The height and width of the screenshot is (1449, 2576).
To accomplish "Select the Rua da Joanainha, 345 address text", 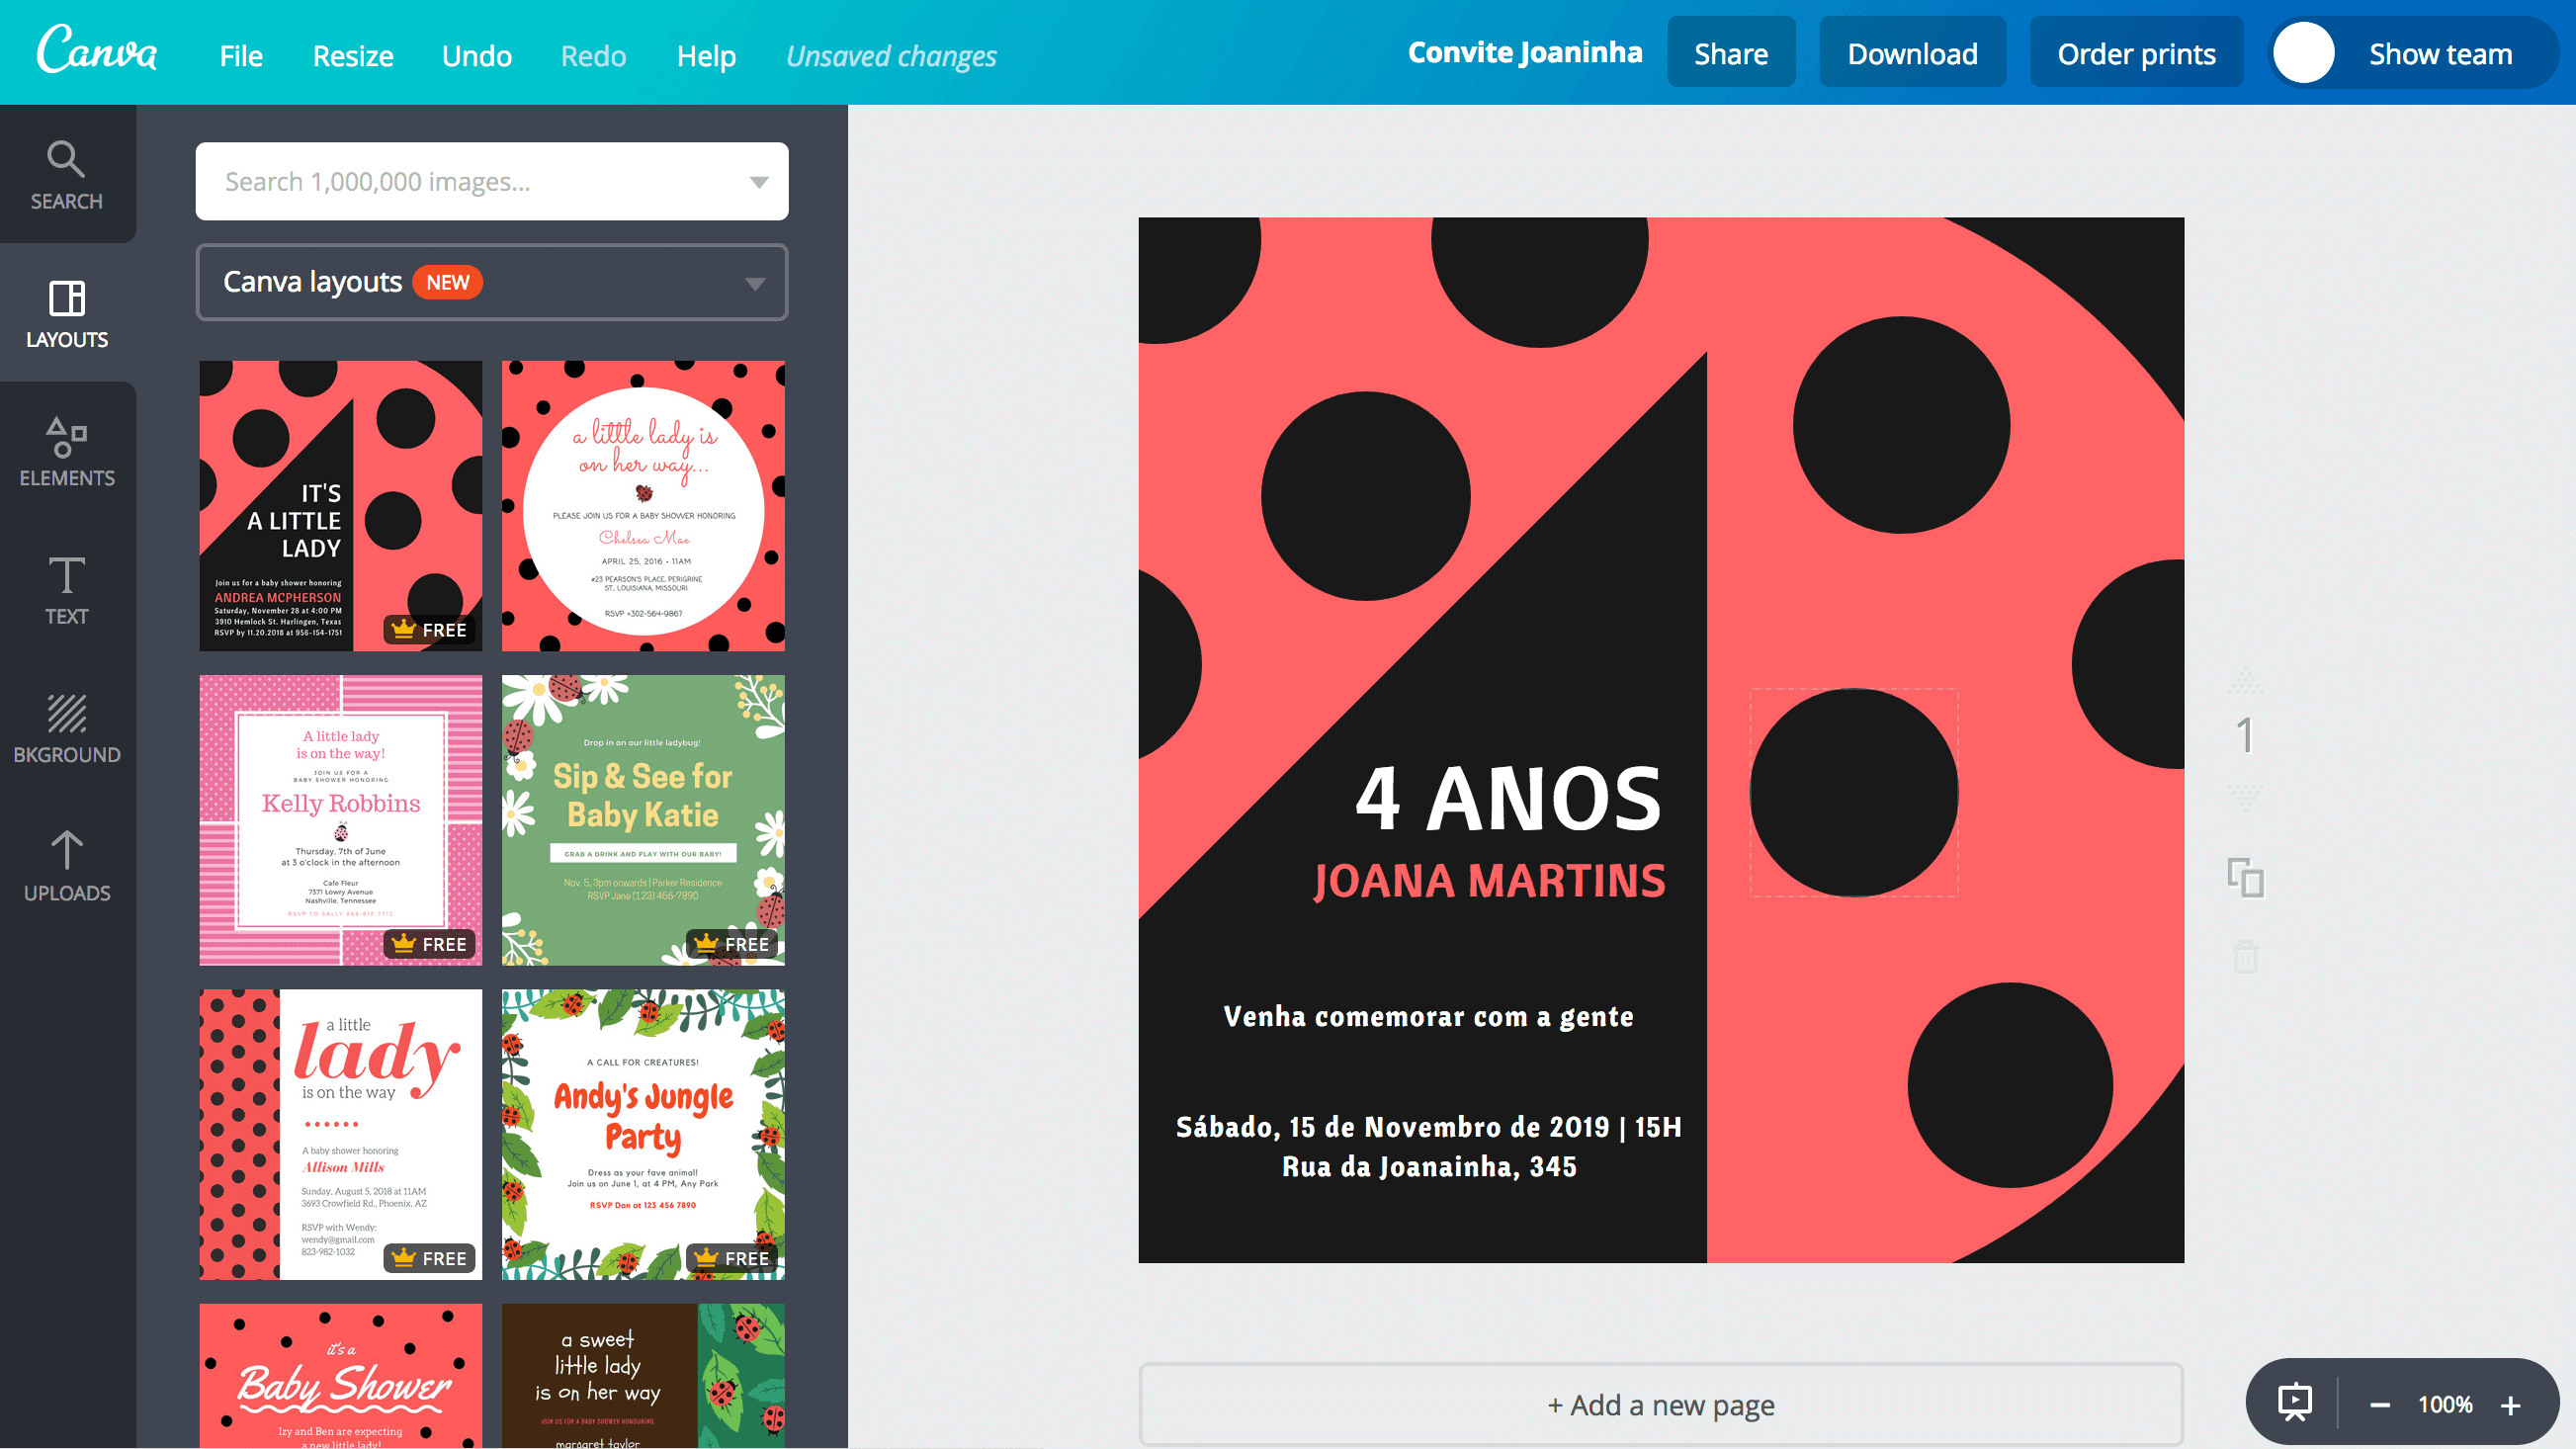I will (1429, 1167).
